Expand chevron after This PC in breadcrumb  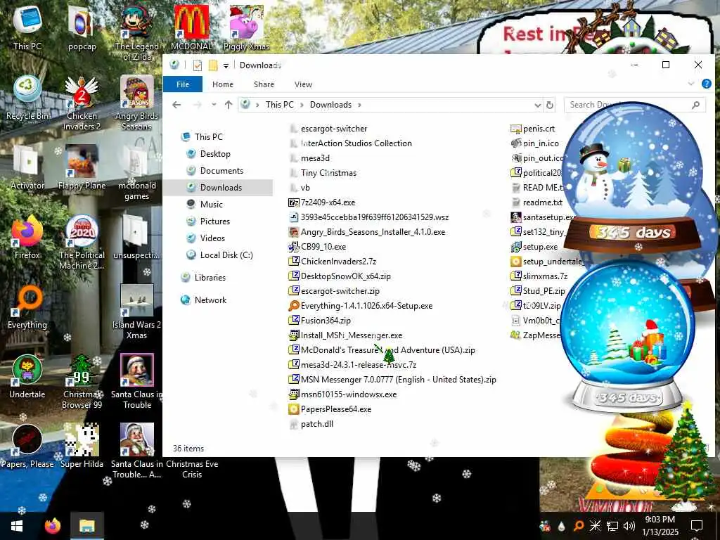302,105
